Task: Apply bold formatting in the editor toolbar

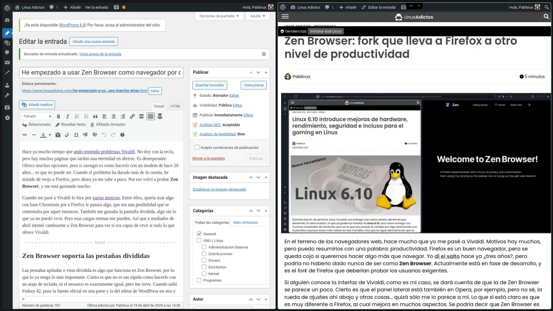Action: click(x=59, y=117)
